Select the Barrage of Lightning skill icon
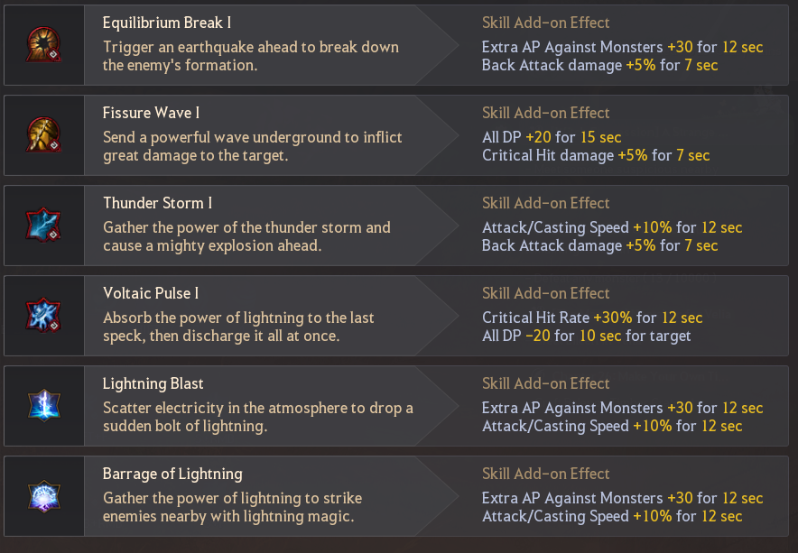This screenshot has height=553, width=798. coord(43,495)
